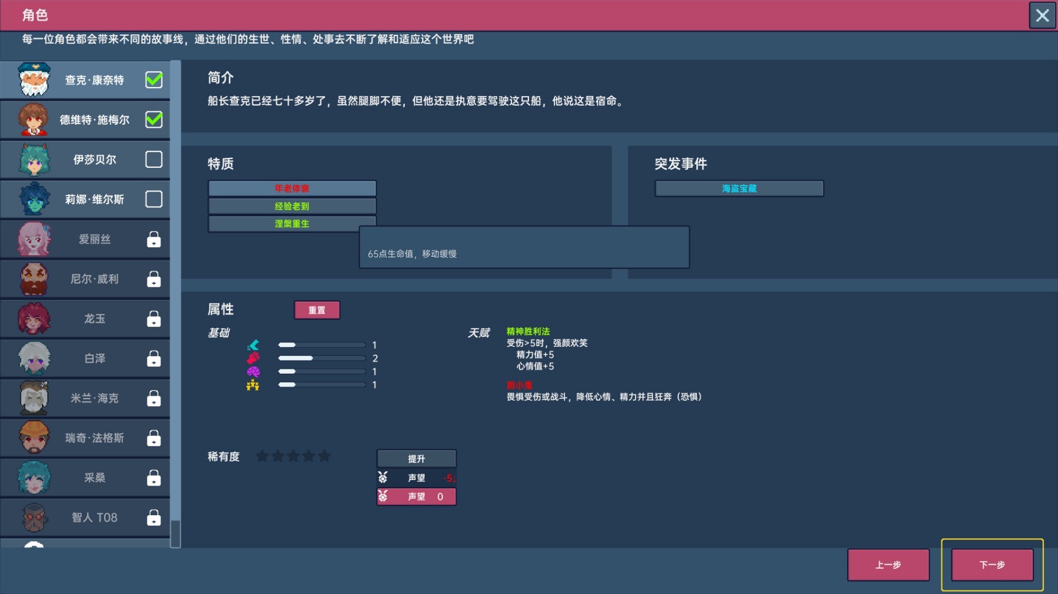Go back with the 上一步 button
The image size is (1058, 594).
[888, 565]
